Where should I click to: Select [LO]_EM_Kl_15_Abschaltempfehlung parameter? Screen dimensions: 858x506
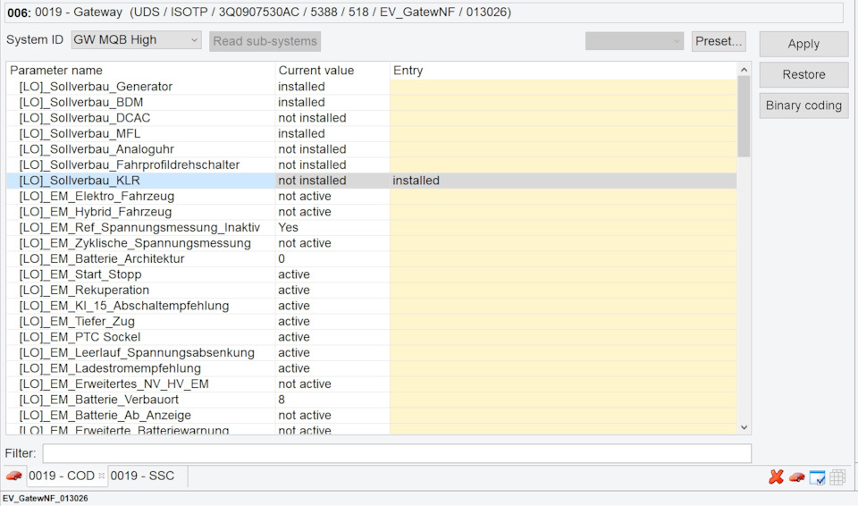point(124,306)
